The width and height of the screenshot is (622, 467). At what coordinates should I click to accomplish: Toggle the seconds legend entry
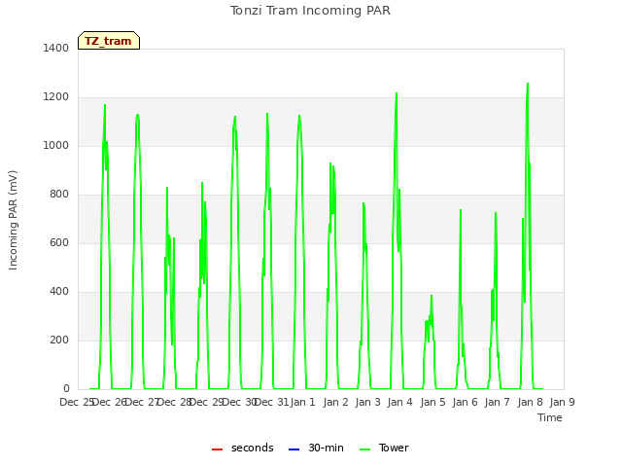click(x=242, y=448)
